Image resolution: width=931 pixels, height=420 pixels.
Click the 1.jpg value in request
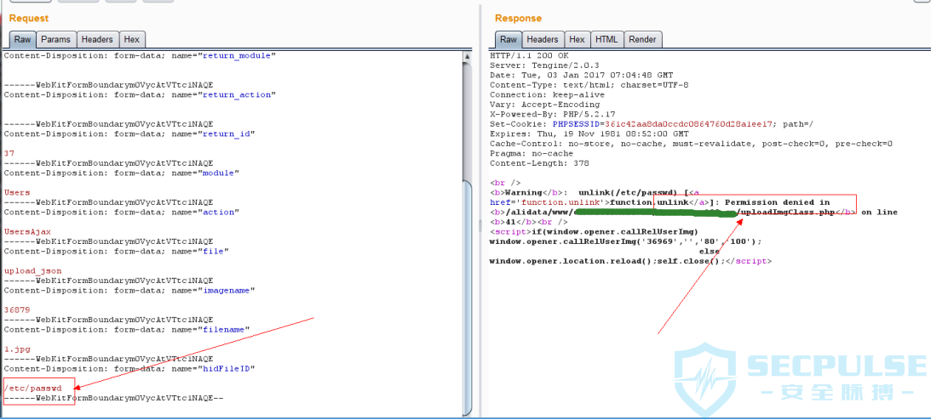[x=17, y=349]
